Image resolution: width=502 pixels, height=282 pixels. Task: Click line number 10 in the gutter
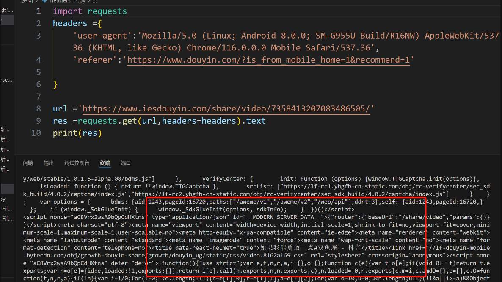[36, 133]
